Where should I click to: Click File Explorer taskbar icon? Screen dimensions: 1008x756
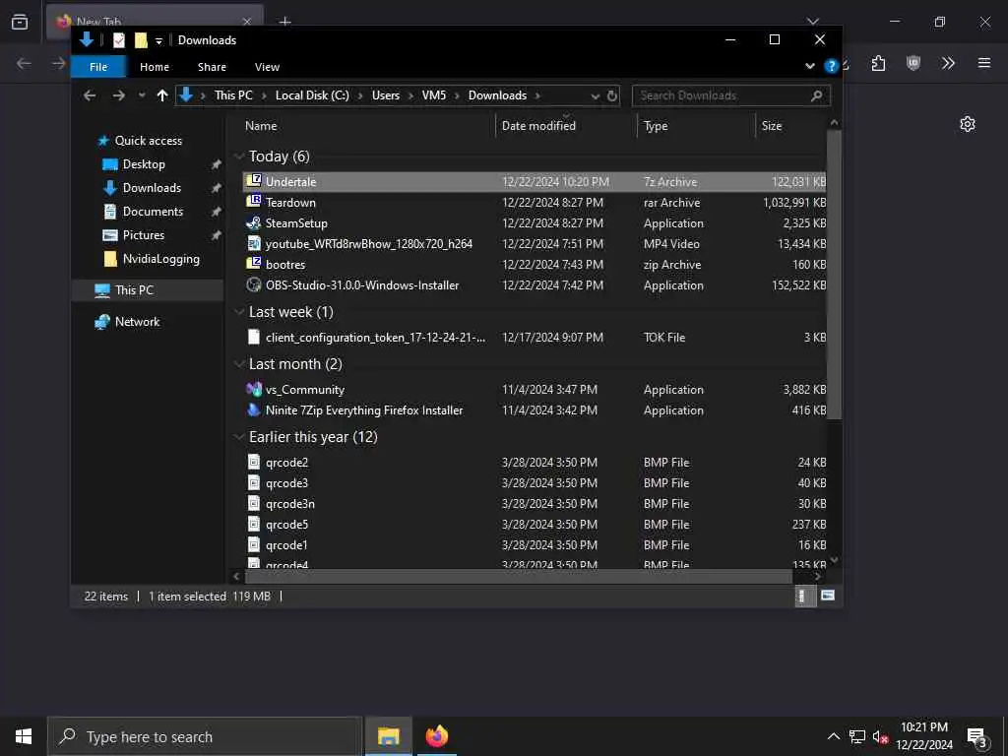tap(388, 736)
